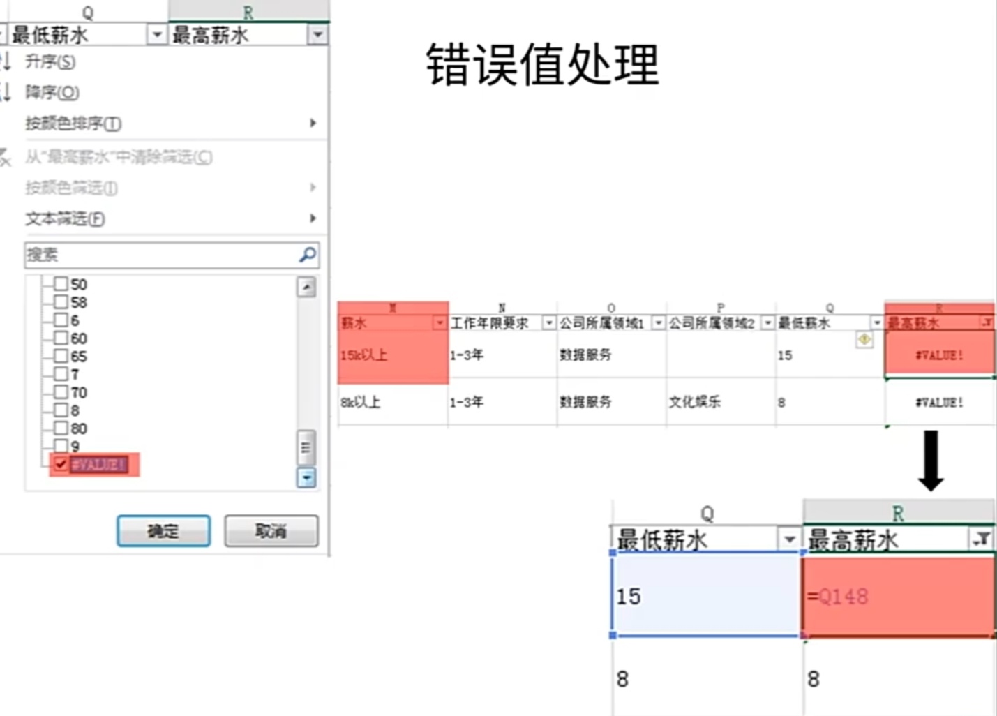
Task: Select the bottom table cell with 15
Action: (x=707, y=595)
